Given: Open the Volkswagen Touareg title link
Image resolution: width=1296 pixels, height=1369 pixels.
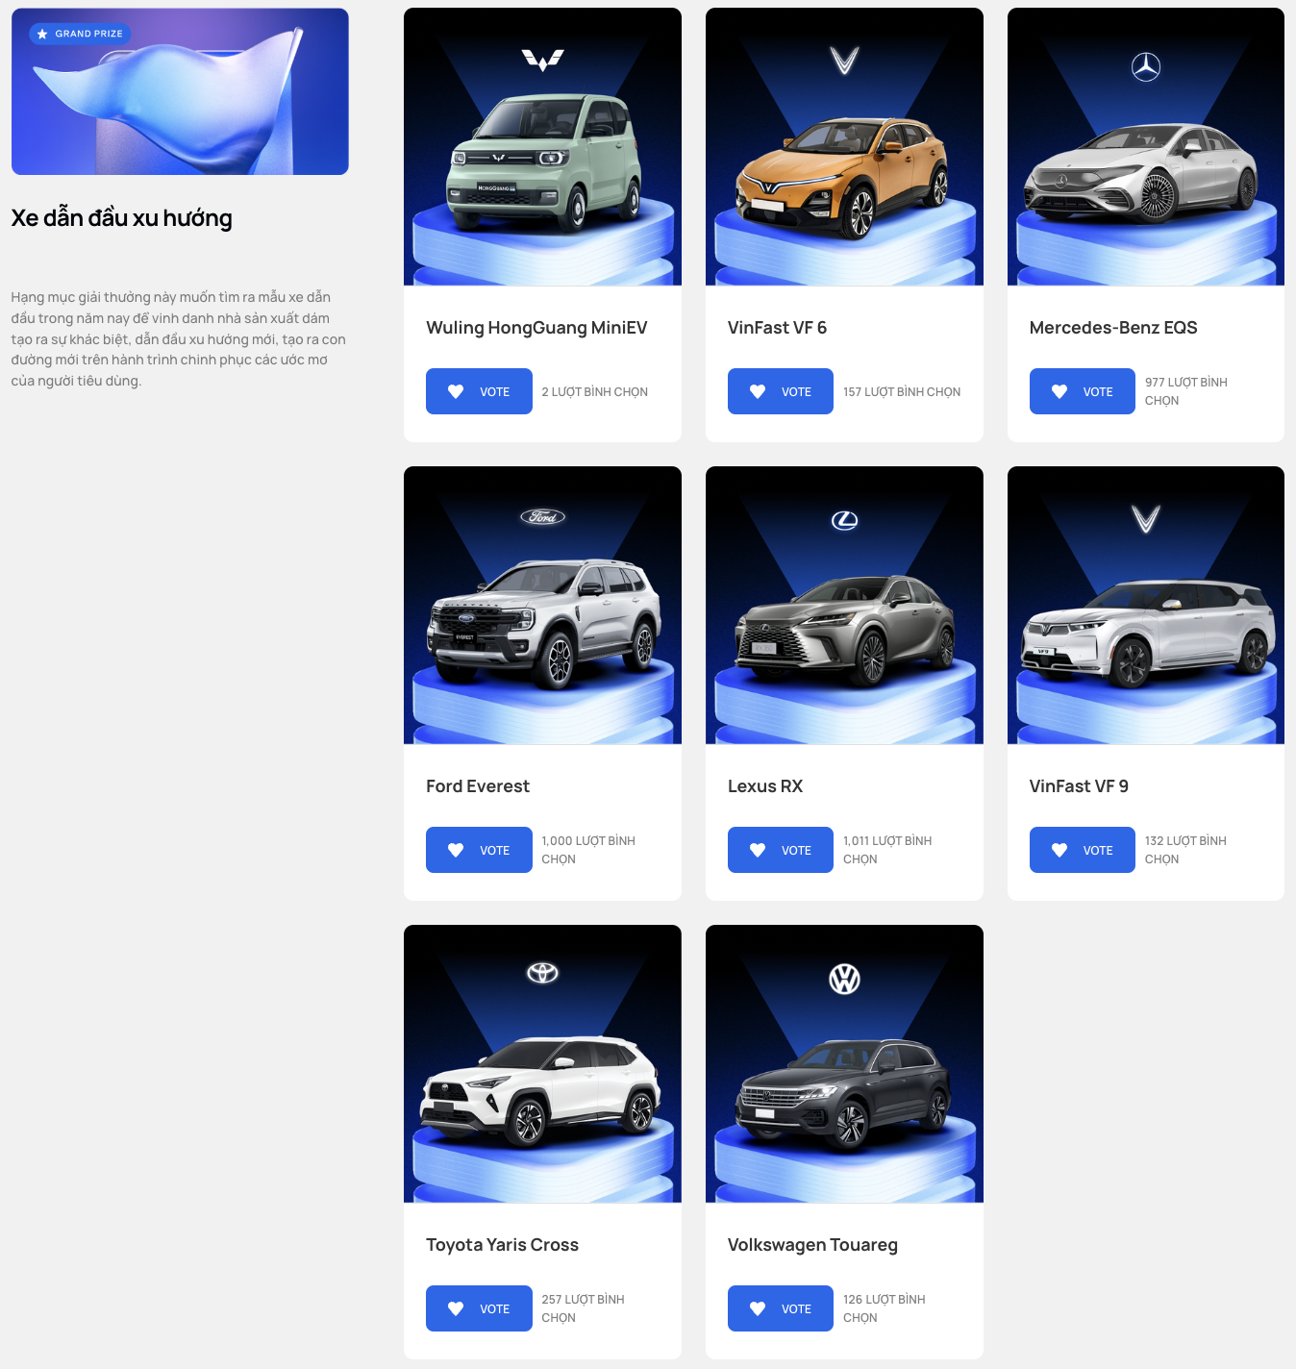Looking at the screenshot, I should tap(812, 1245).
